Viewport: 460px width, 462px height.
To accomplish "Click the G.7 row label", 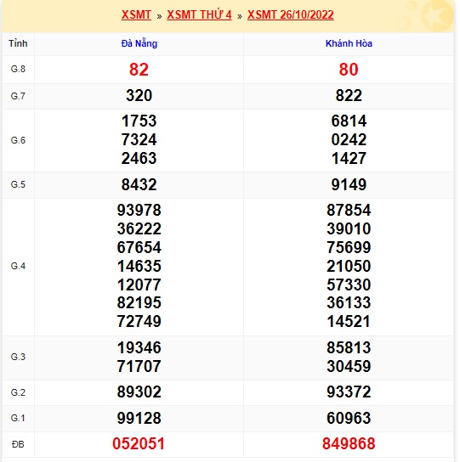I will [x=18, y=96].
